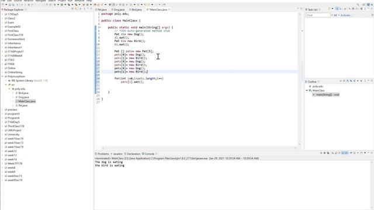
Task: Close the MainClass.java editor tab
Action: [169, 9]
